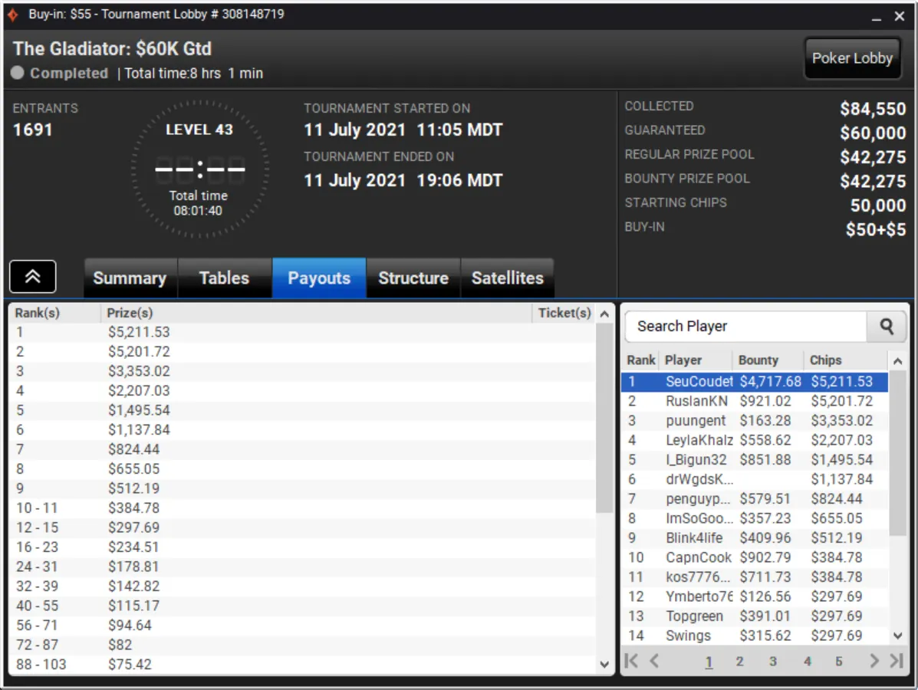This screenshot has height=690, width=918.
Task: Go to first page of player list
Action: pos(631,661)
